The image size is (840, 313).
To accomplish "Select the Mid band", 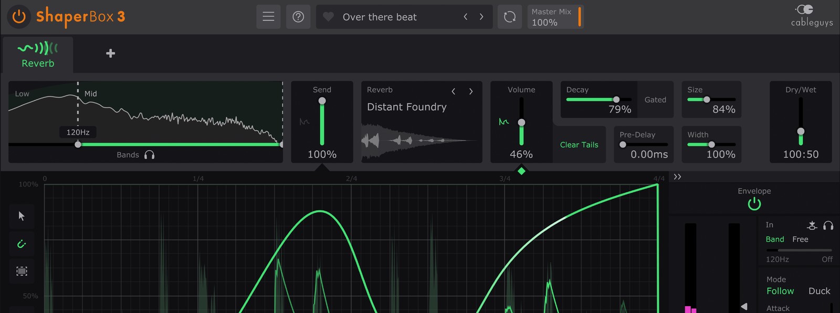I will 91,94.
